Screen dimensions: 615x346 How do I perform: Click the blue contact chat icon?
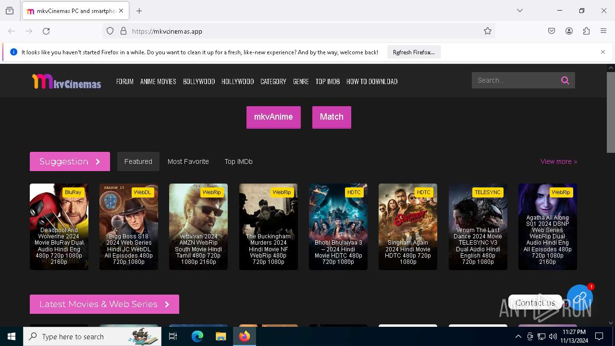coord(580,297)
